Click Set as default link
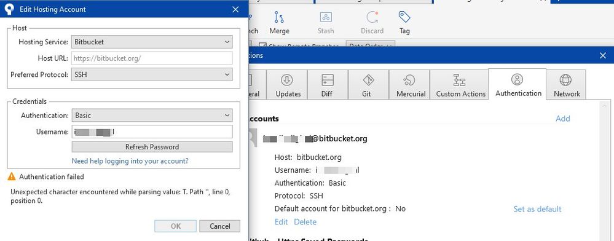Screen dimensions: 614x241 [537, 209]
